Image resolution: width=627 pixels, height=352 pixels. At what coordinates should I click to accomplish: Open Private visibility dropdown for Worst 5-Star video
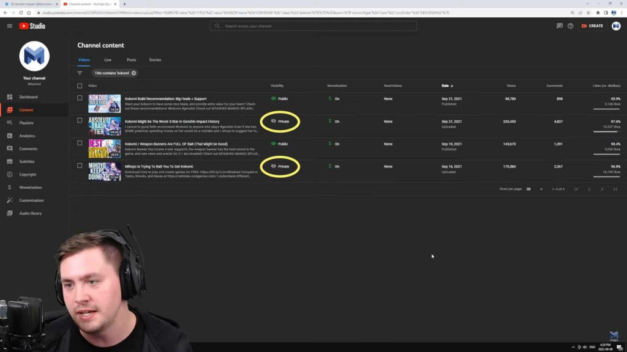(280, 122)
